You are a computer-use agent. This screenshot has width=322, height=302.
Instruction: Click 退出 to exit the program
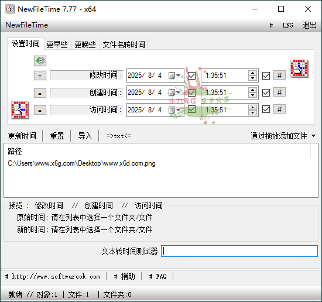tap(309, 25)
